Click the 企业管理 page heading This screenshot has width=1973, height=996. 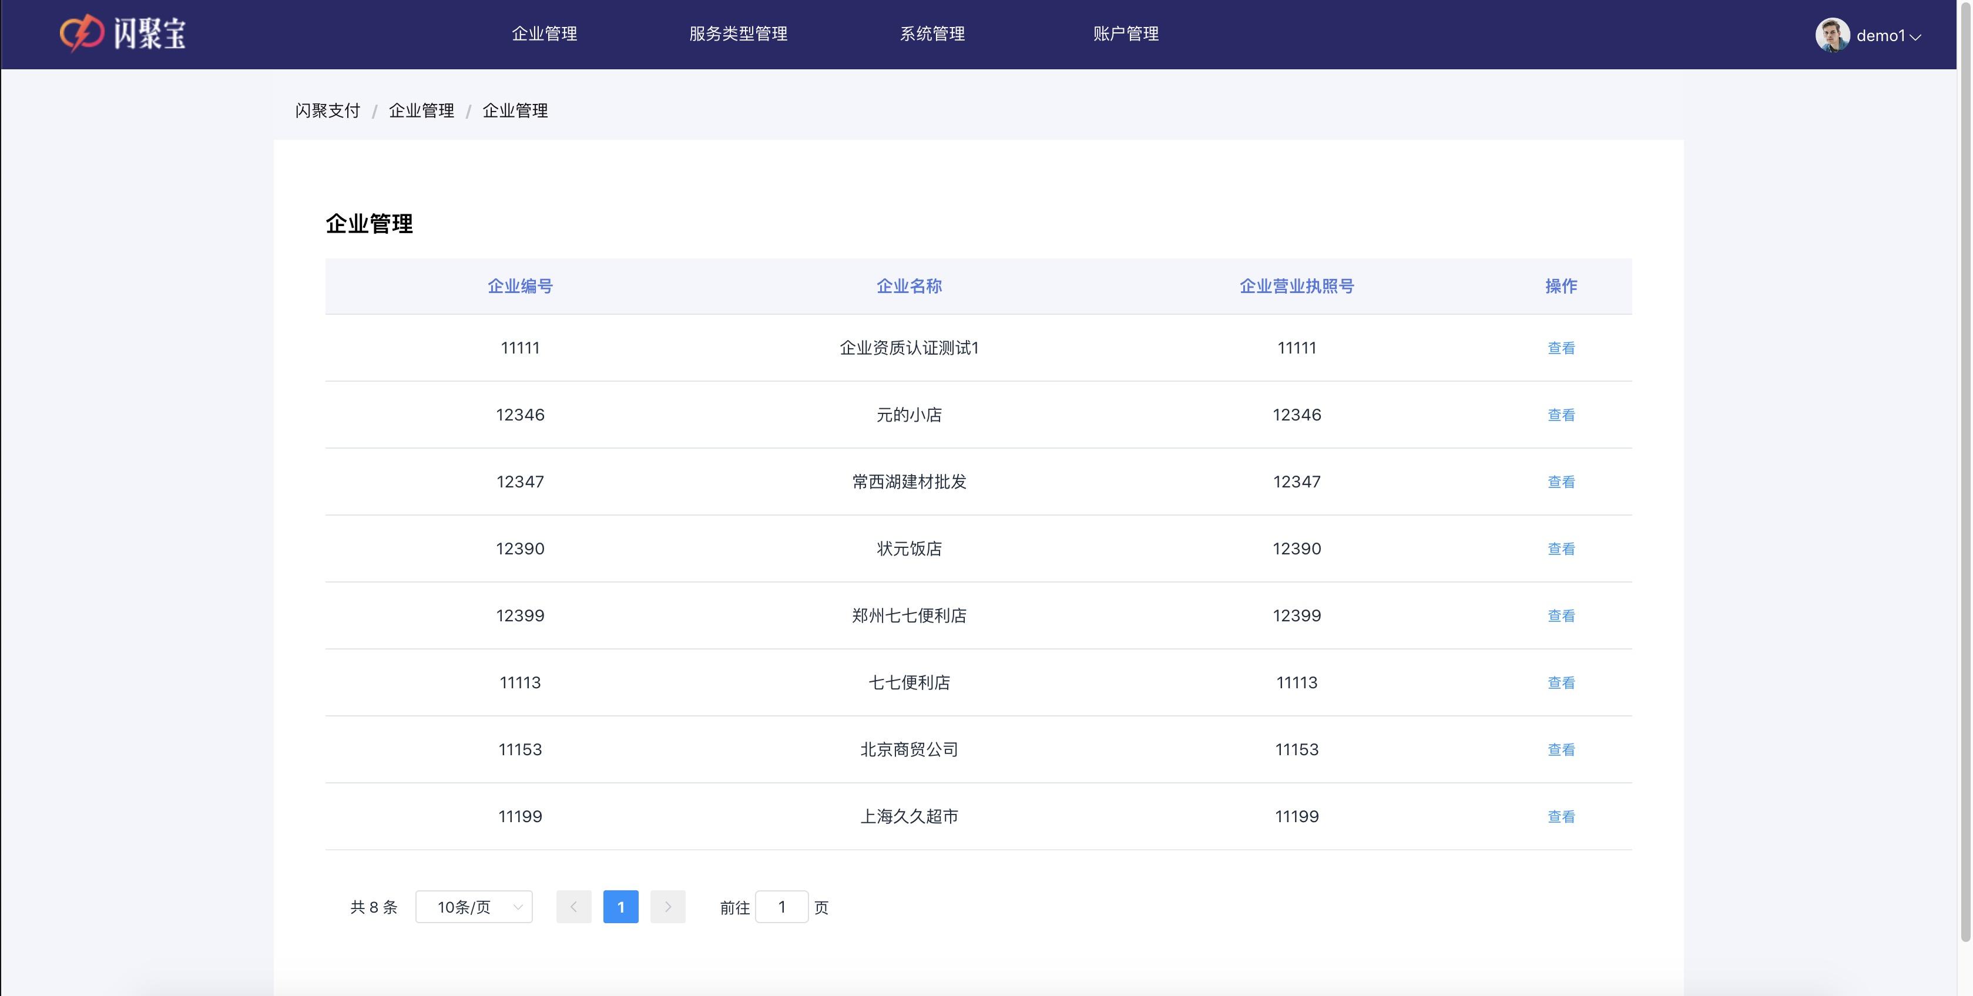369,224
